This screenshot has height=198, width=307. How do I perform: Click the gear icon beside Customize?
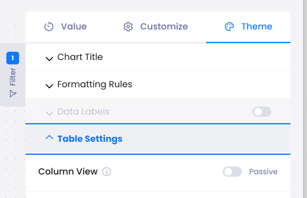click(128, 27)
